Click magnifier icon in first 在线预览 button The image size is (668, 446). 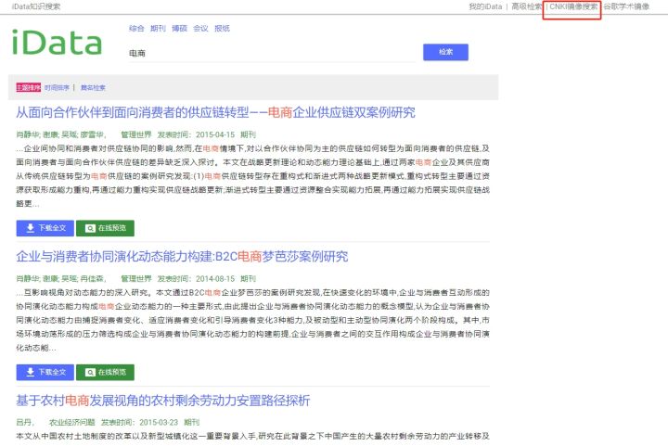(x=90, y=228)
